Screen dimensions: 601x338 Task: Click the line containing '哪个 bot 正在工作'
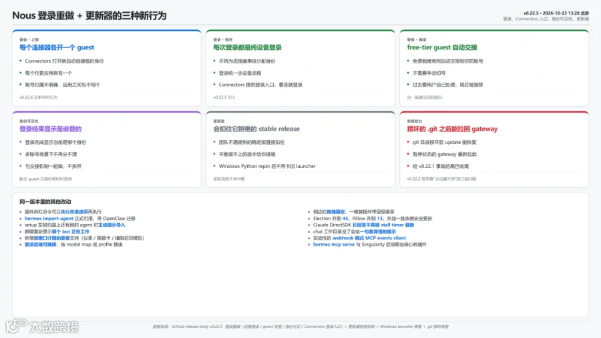(x=57, y=231)
